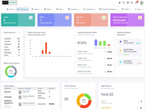Click the Auto Factory logo
The height and width of the screenshot is (109, 145).
coord(9,3)
